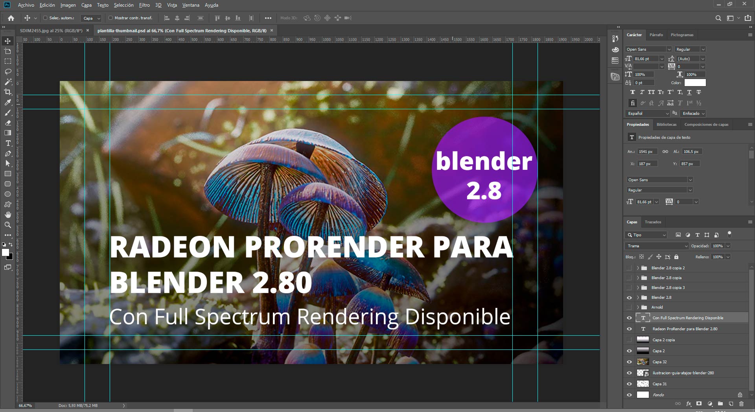The height and width of the screenshot is (412, 755).
Task: Enable Mostrar contr. transf. checkbox
Action: (x=110, y=18)
